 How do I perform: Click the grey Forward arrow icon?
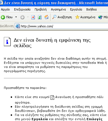pyautogui.click(x=22, y=17)
